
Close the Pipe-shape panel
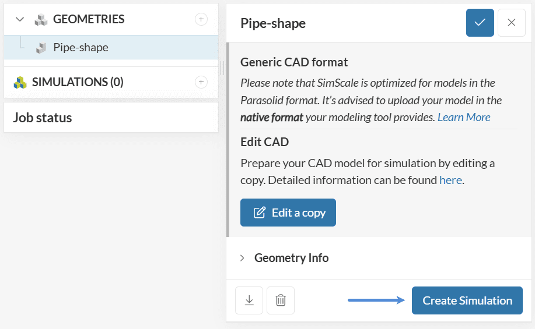512,23
